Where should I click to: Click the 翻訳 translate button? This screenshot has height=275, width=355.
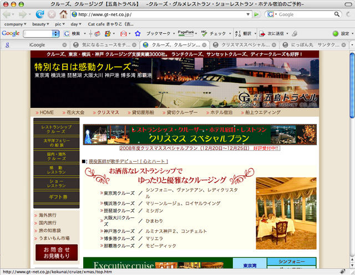coord(244,34)
